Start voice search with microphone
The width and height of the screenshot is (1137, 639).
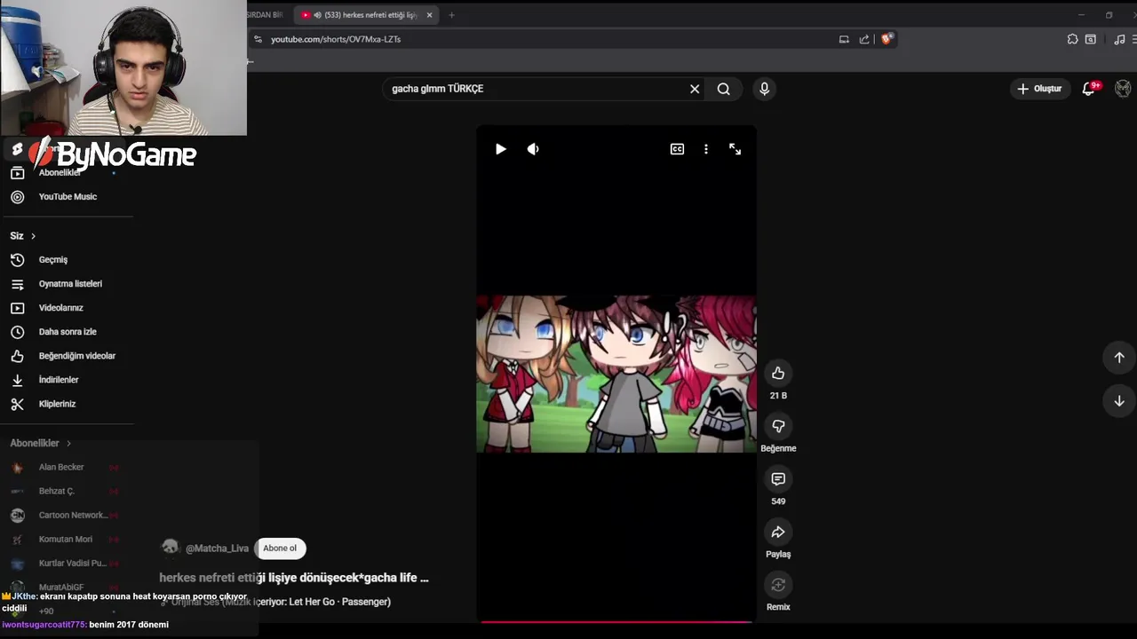[764, 89]
